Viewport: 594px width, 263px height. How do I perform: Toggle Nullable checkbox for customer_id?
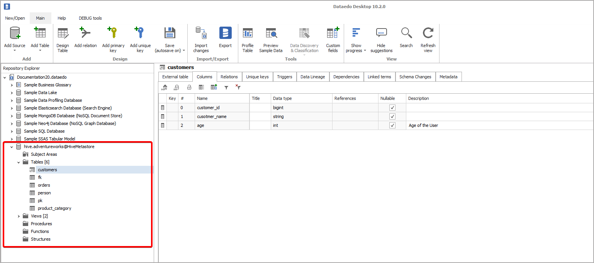click(392, 107)
